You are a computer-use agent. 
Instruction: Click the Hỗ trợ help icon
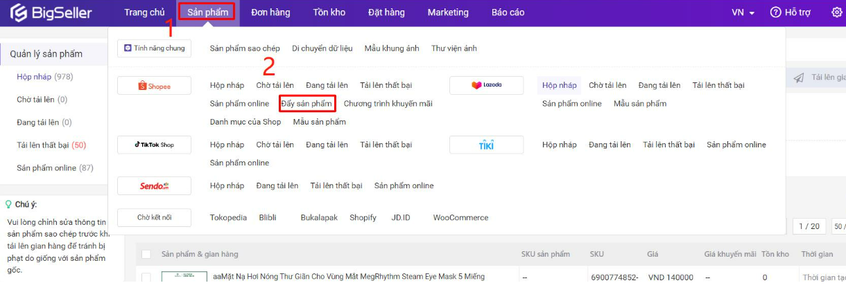click(x=776, y=12)
